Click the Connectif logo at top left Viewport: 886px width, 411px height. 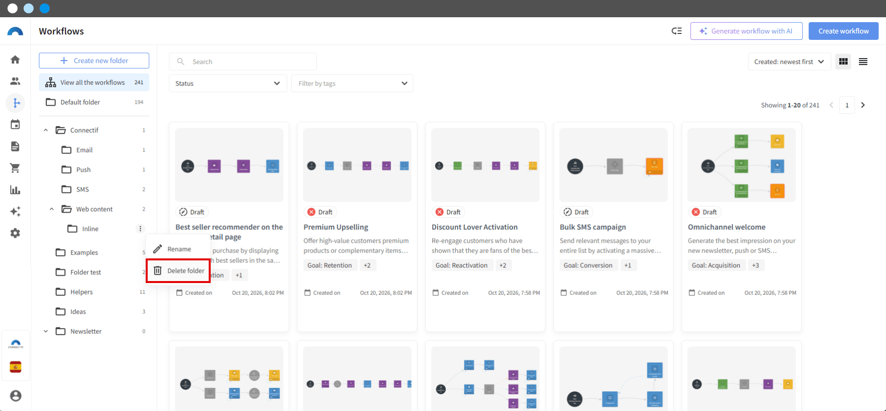click(x=15, y=32)
